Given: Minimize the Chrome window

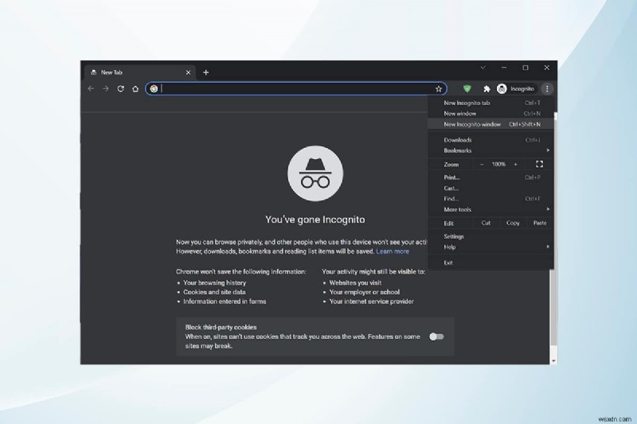Looking at the screenshot, I should click(504, 68).
